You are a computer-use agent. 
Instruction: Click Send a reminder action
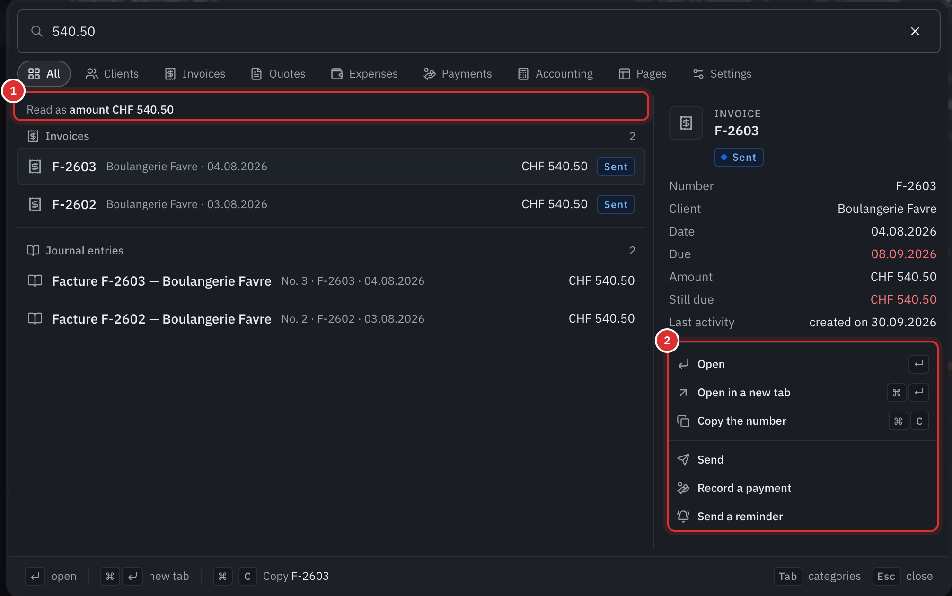tap(803, 517)
